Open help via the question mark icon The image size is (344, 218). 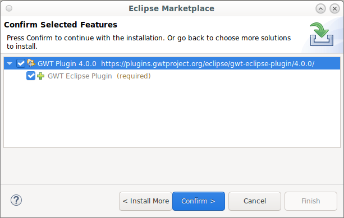point(16,200)
